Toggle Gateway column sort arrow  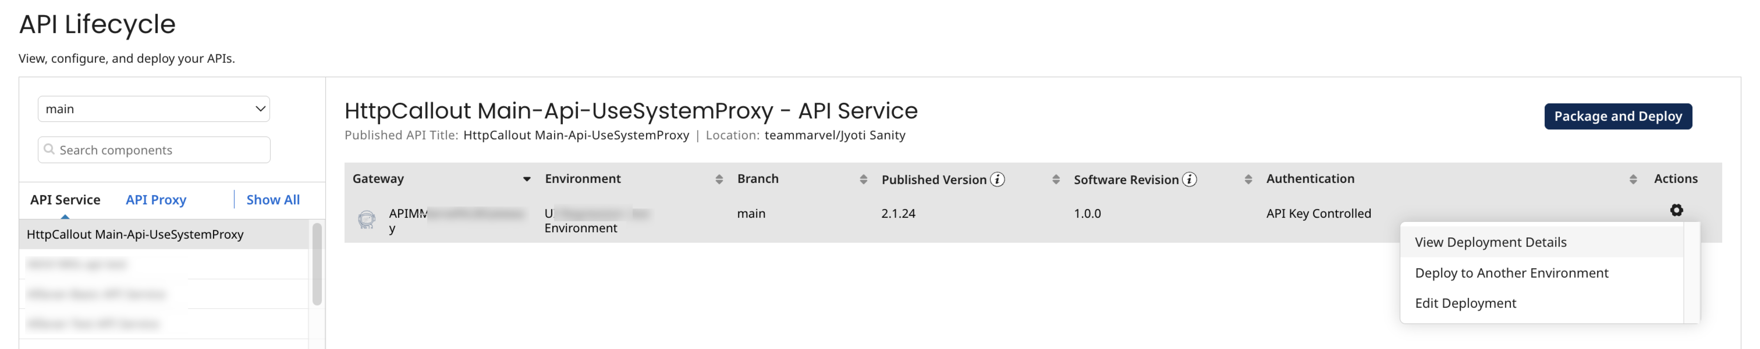[527, 179]
